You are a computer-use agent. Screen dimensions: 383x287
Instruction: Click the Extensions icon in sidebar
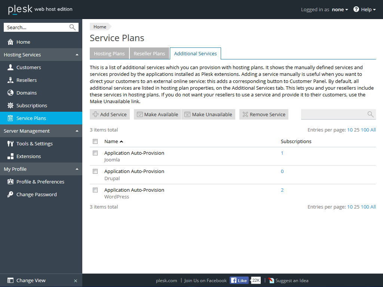10,156
